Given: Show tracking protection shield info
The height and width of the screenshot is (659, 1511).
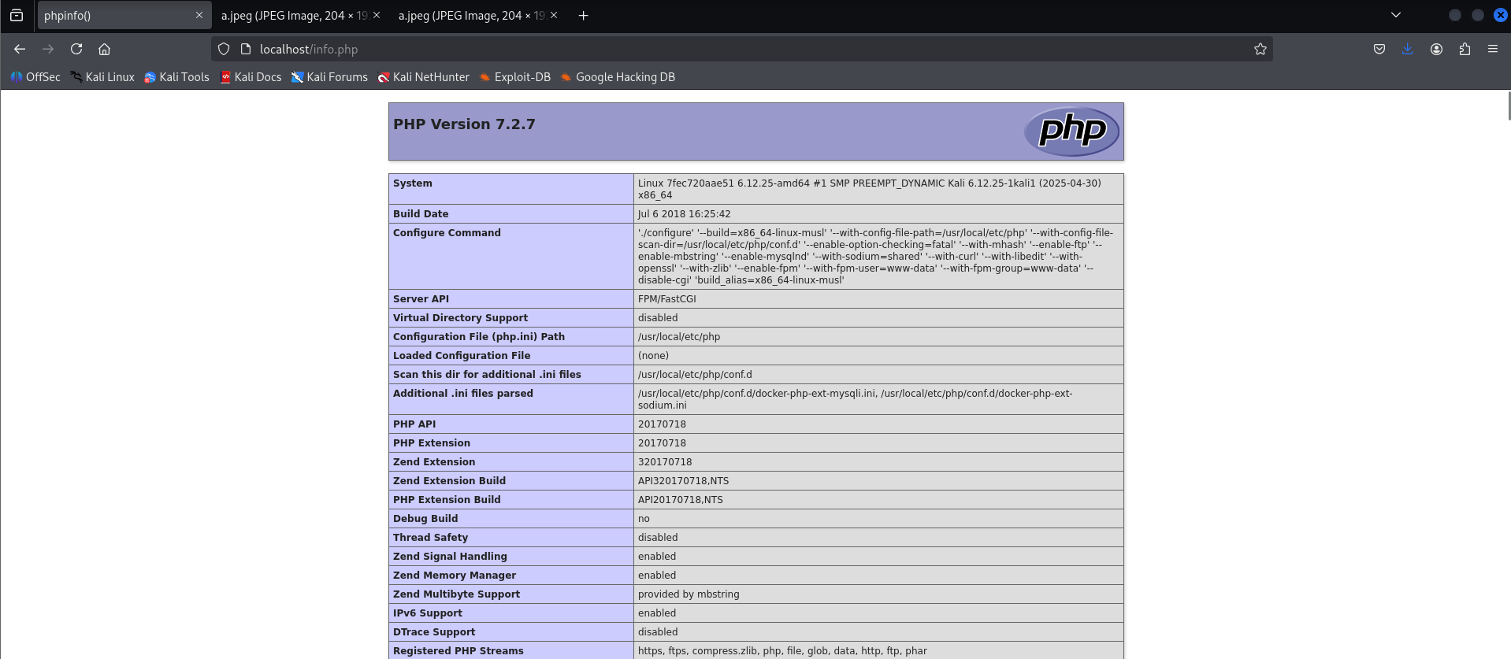Looking at the screenshot, I should pos(224,49).
